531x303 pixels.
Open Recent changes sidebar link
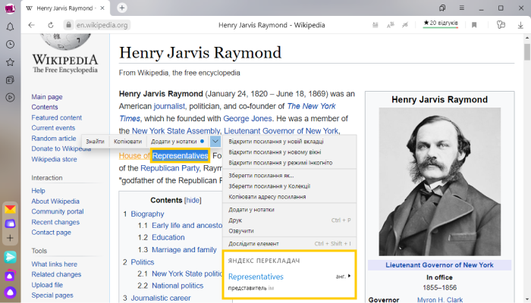55,222
